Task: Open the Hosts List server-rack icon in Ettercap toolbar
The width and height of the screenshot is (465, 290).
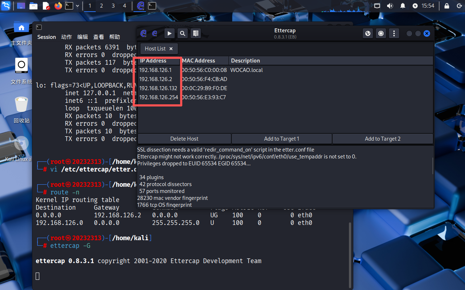Action: [196, 33]
